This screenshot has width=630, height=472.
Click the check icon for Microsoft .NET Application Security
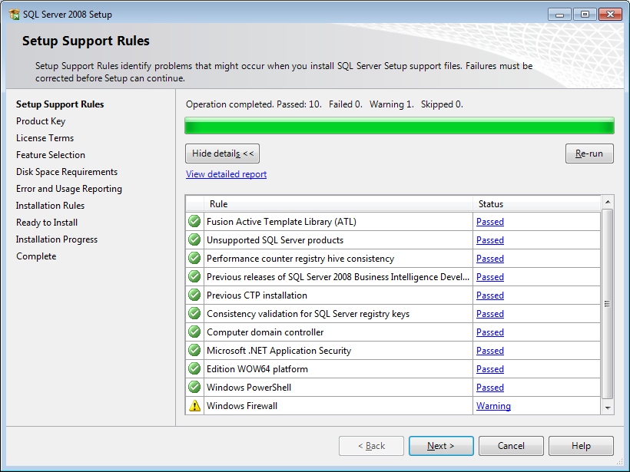[x=194, y=351]
